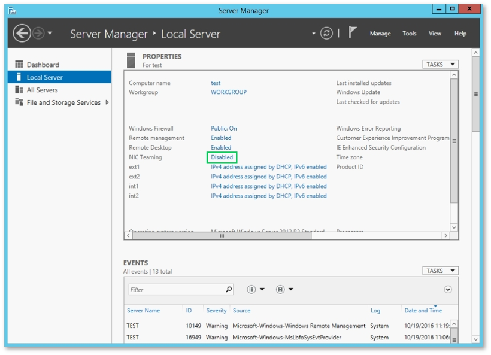491x355 pixels.
Task: Click Remote Desktop Enabled link
Action: 221,147
